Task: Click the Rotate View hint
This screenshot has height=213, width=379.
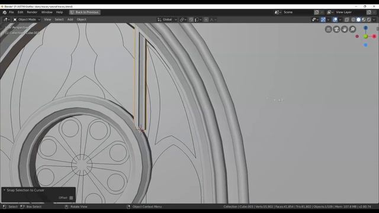Action: point(76,206)
